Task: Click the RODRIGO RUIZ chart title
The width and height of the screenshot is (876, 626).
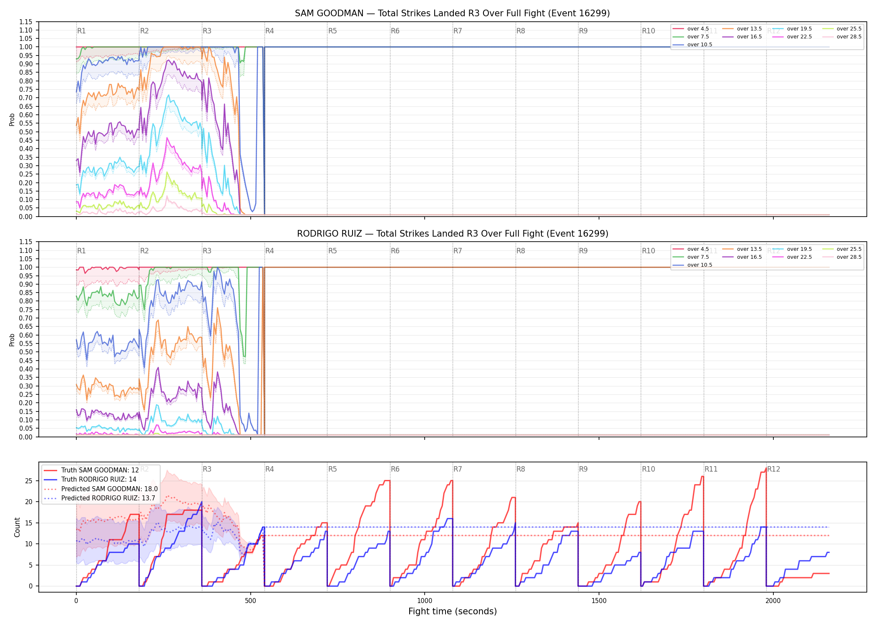Action: (x=452, y=234)
